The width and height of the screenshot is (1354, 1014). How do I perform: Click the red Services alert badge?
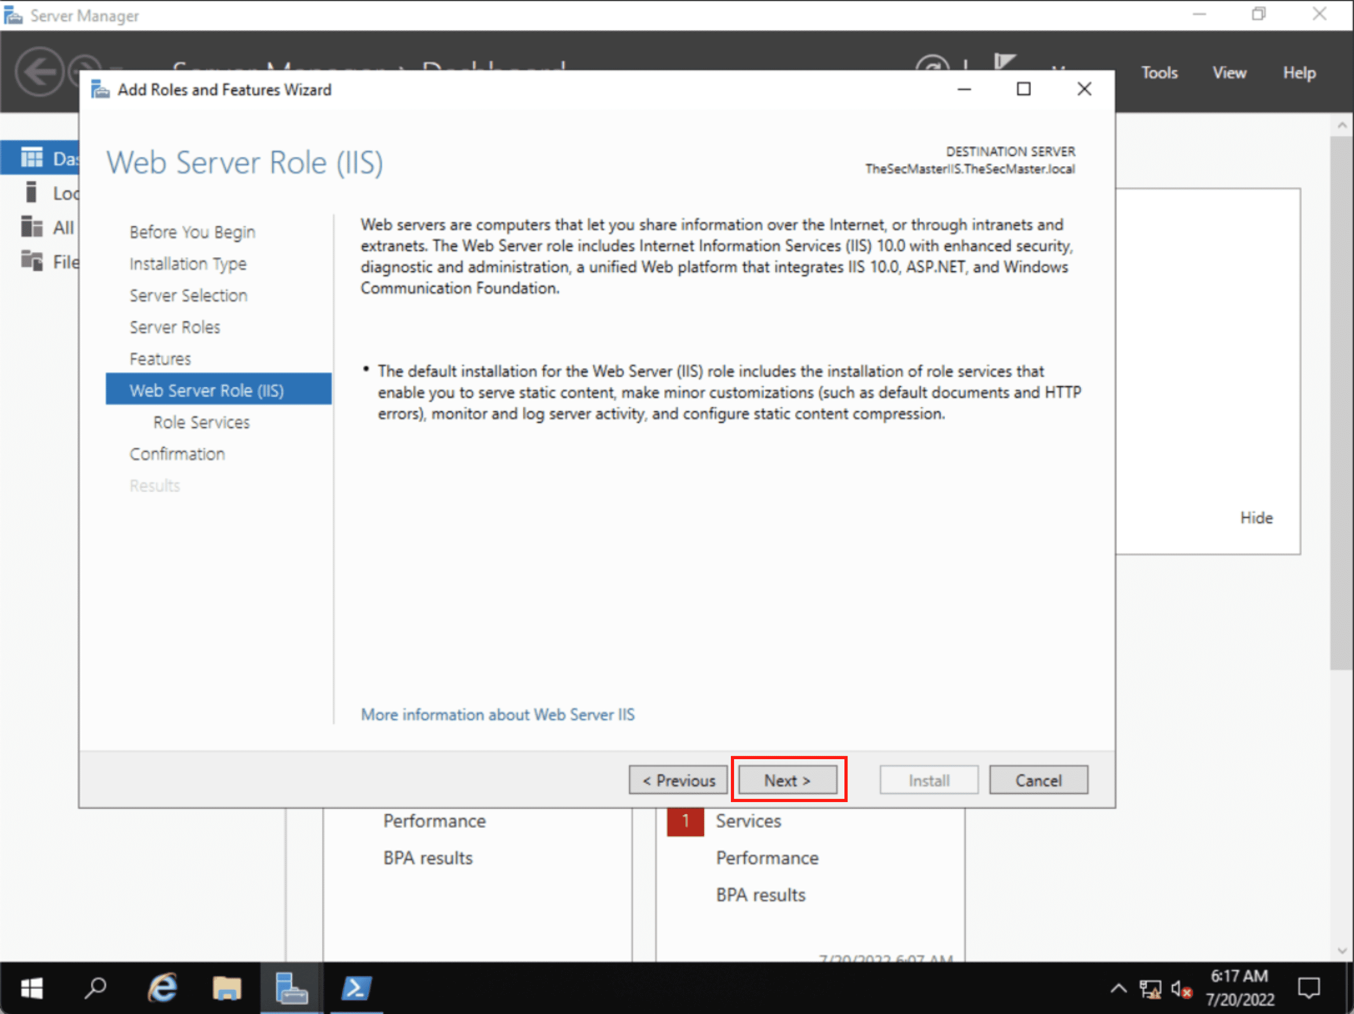pos(685,822)
